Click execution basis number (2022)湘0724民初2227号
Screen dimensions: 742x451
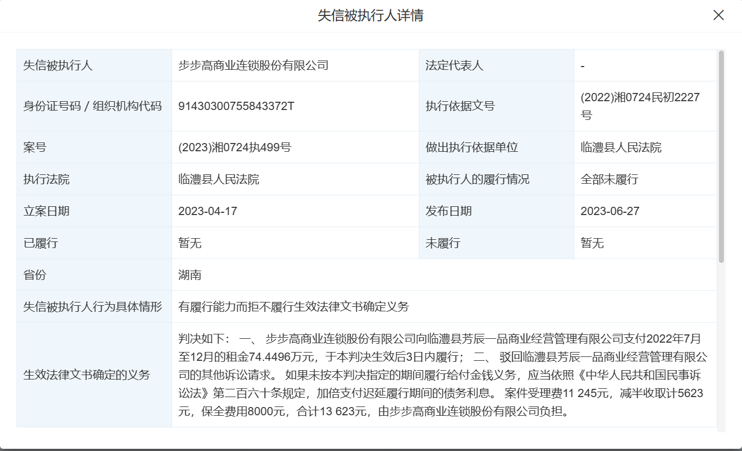pyautogui.click(x=640, y=106)
